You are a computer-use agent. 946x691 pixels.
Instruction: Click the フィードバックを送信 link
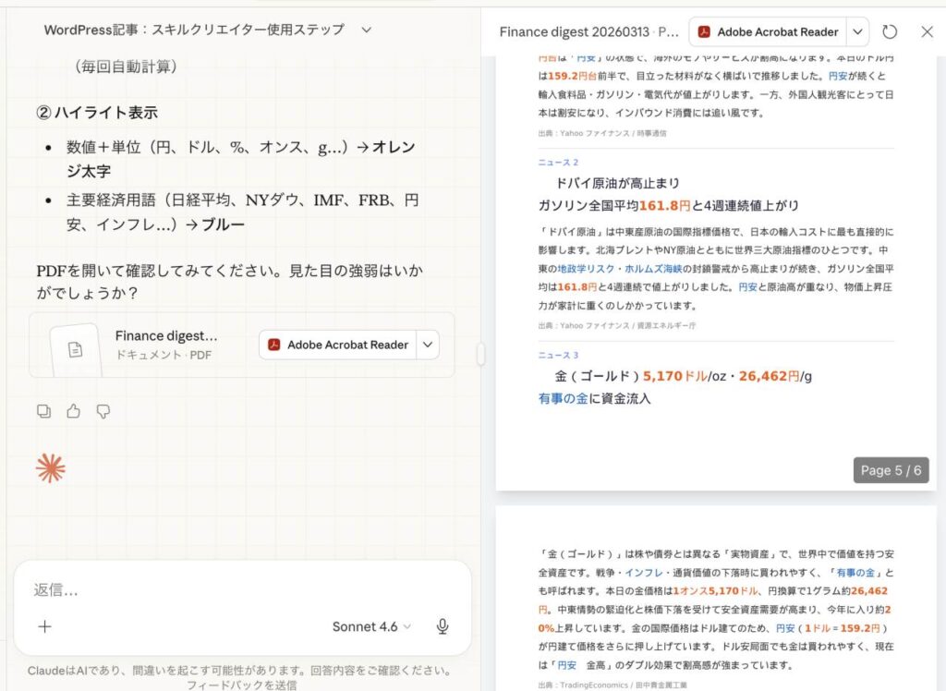(x=241, y=685)
